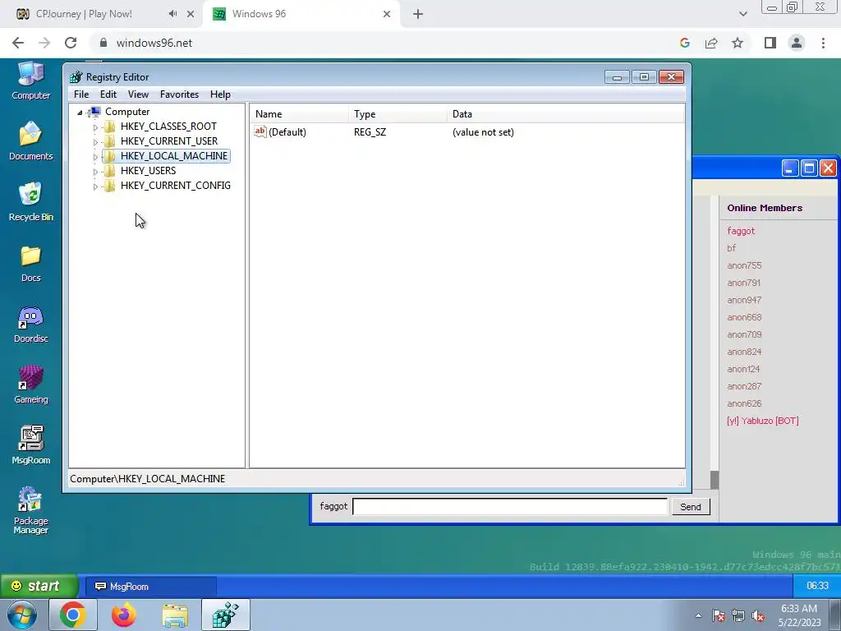Open a new Chrome tab

coord(418,15)
